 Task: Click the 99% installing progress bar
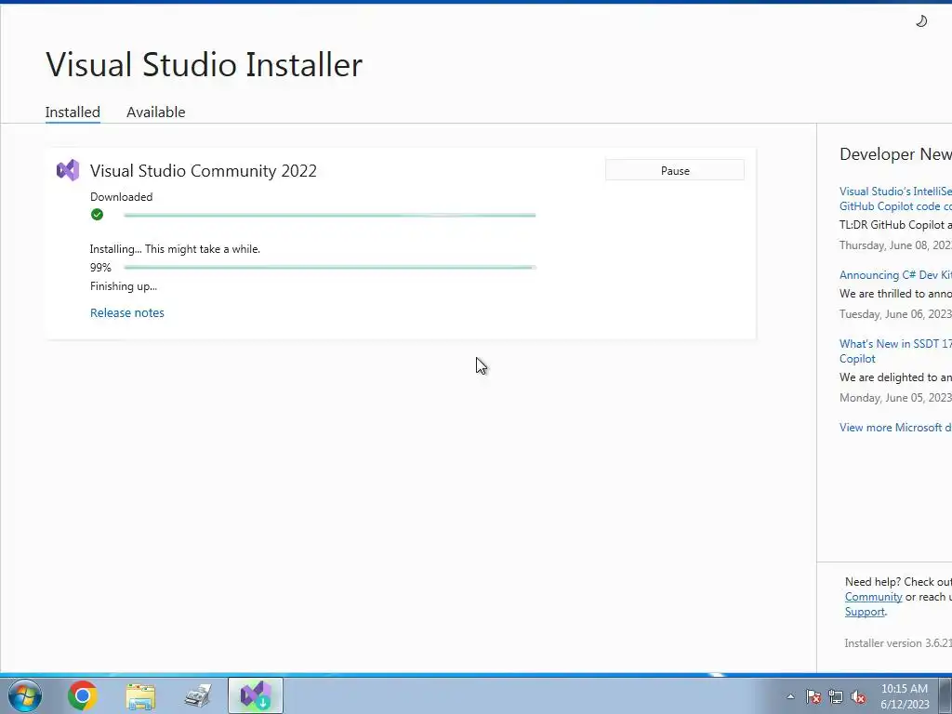(x=330, y=267)
